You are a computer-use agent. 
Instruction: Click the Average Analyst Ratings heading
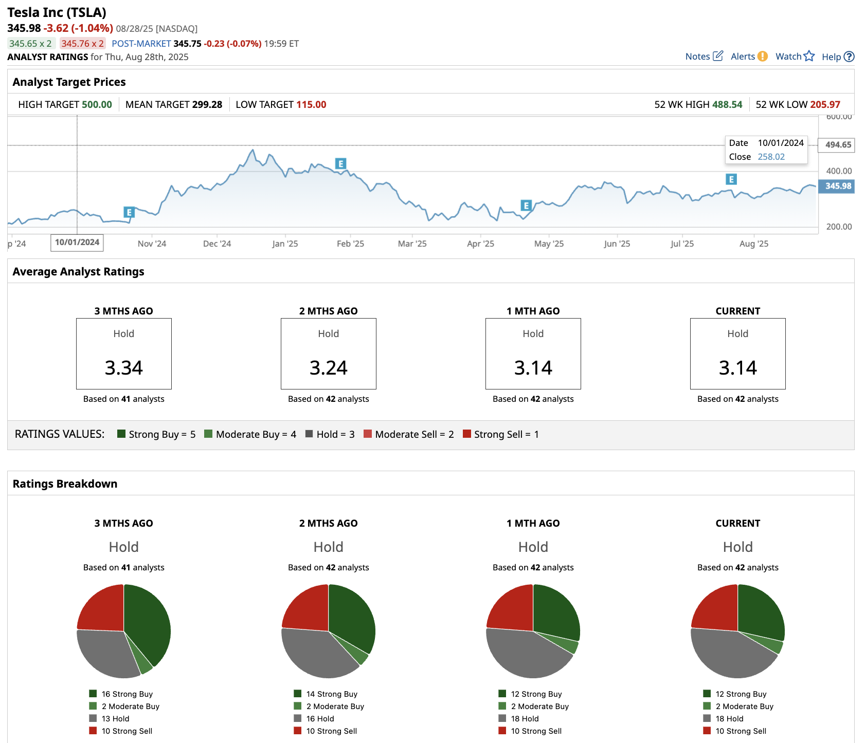pos(78,271)
